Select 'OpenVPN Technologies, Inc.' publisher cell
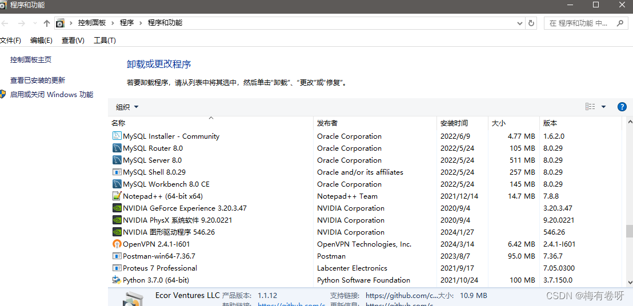 click(x=364, y=244)
